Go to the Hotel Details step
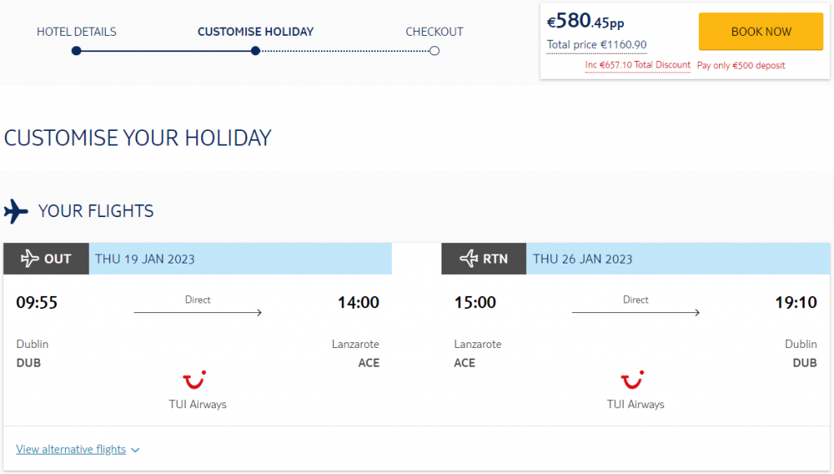The height and width of the screenshot is (474, 834). click(x=77, y=32)
